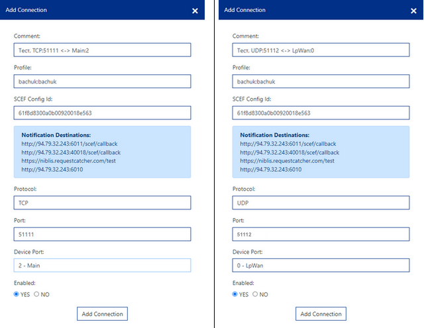Click 40018/scef/callback URL in right dialog
Screen dimensions: 424x328
(x=290, y=152)
